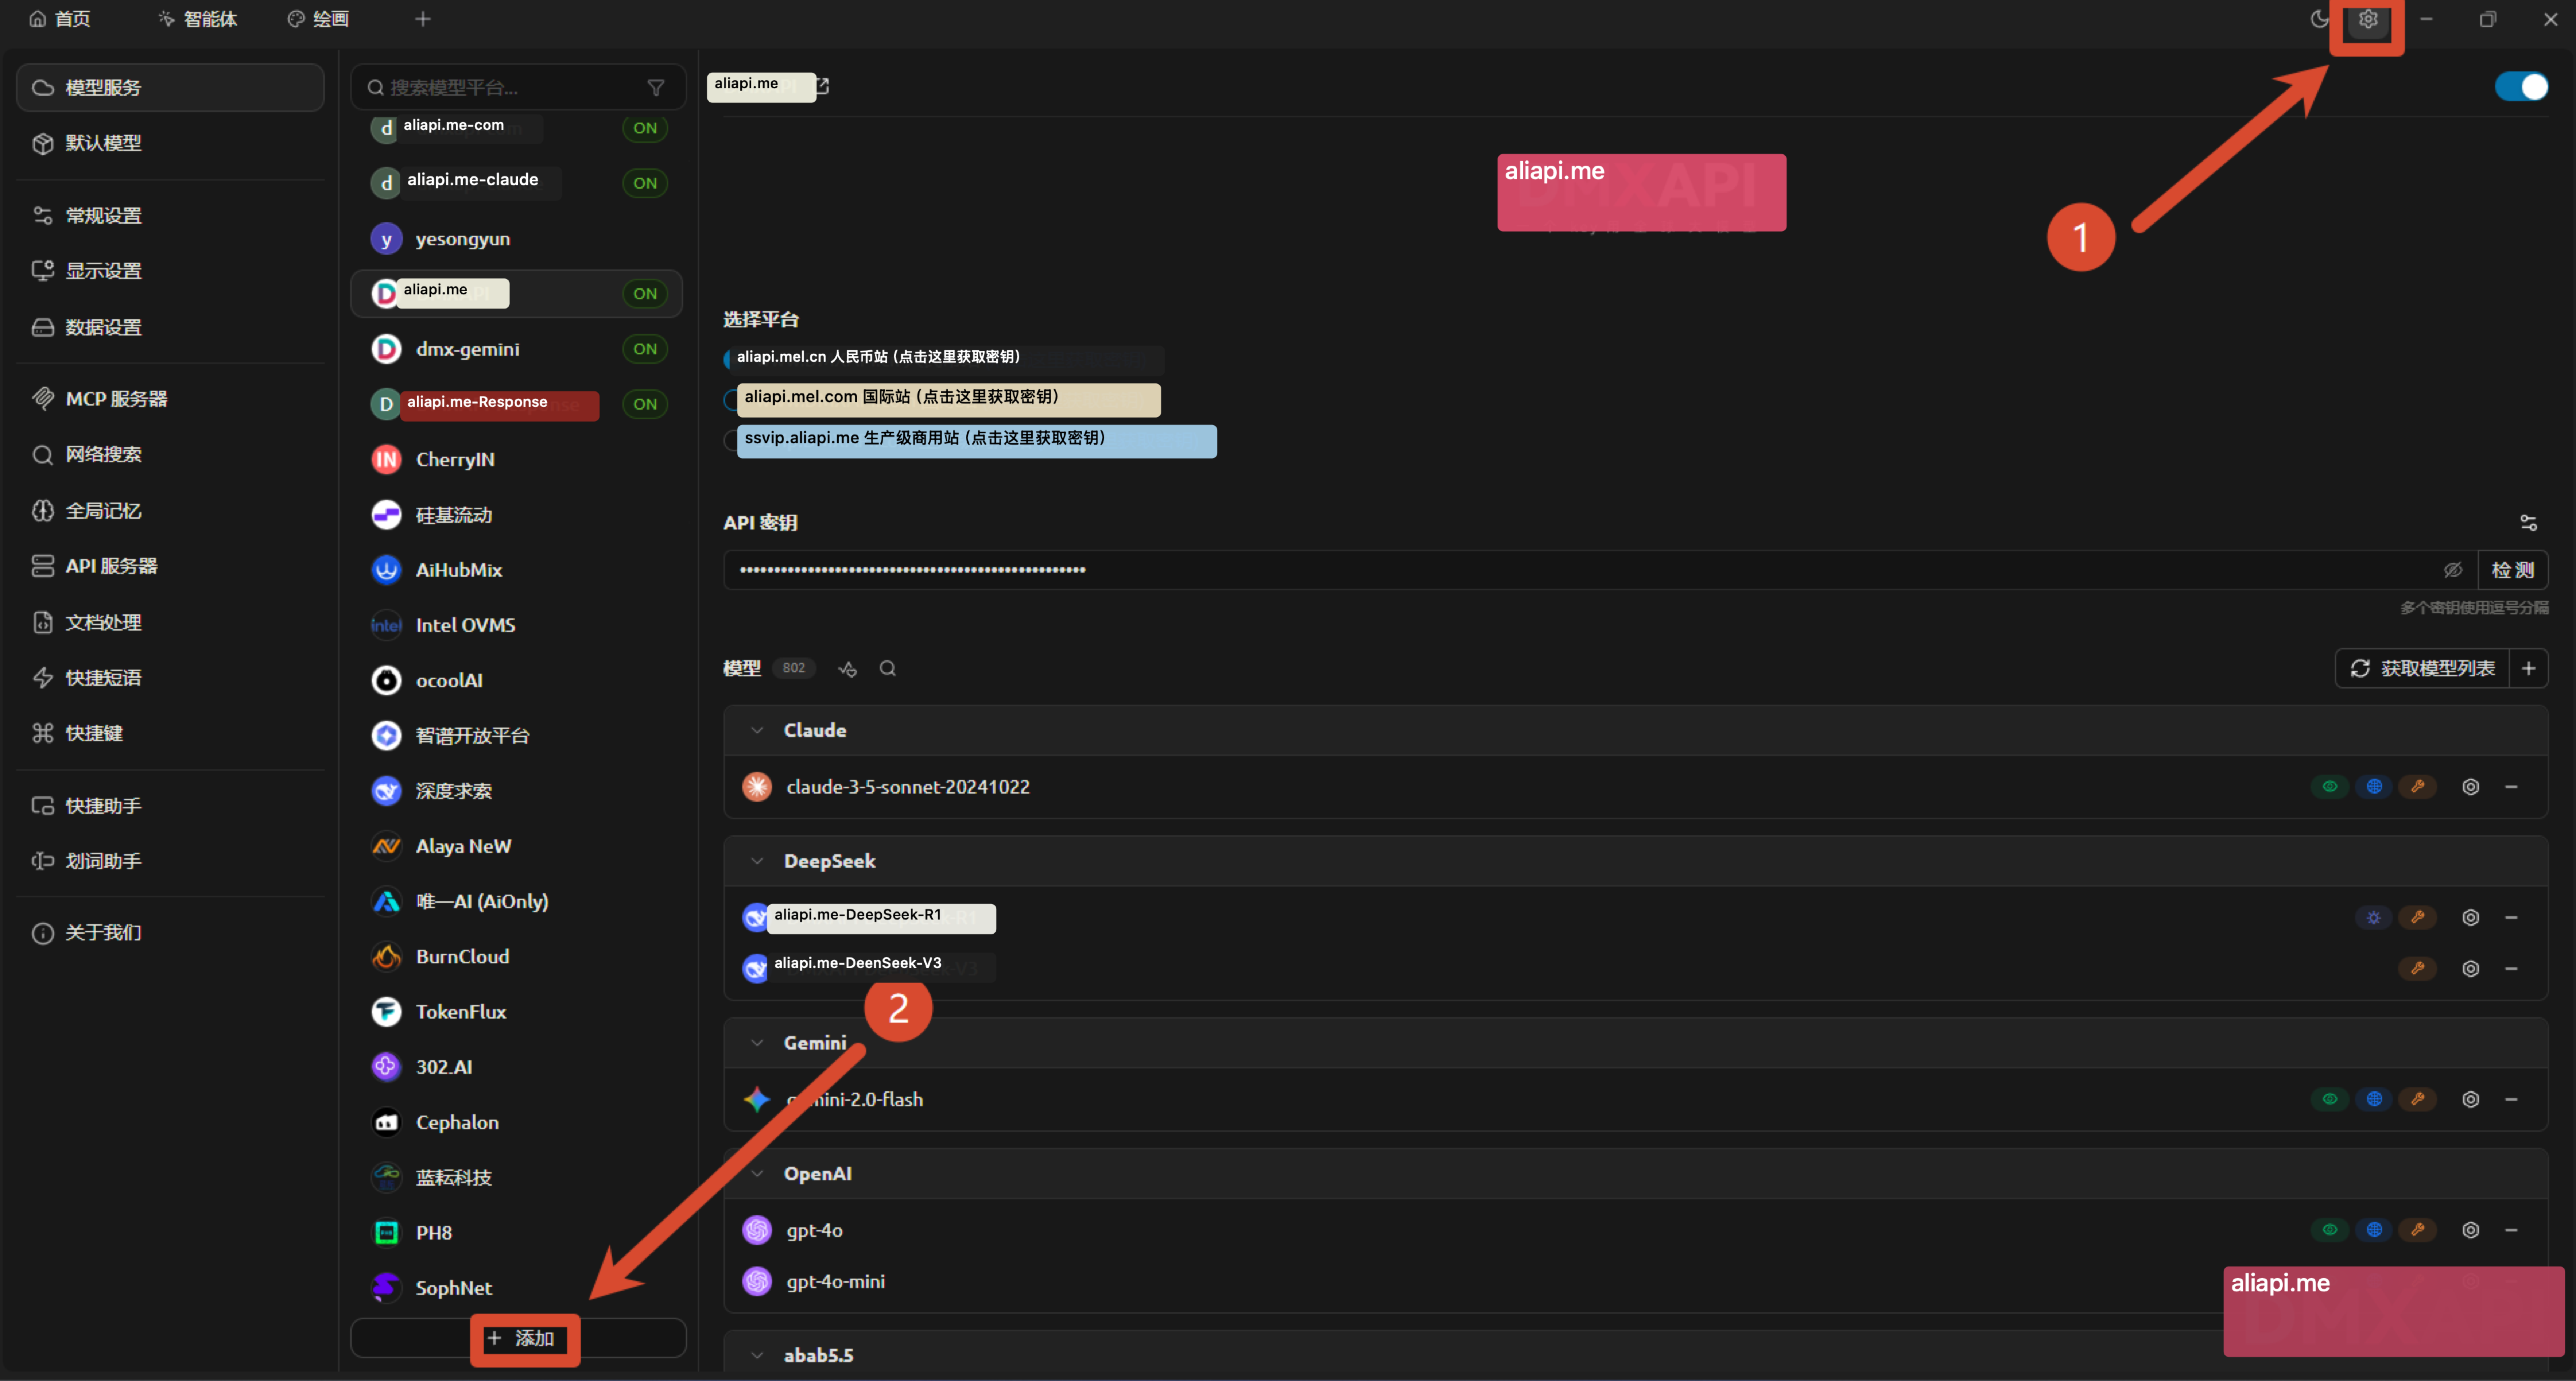Open MCP 服务器 settings
Viewport: 2576px width, 1381px height.
(x=170, y=399)
